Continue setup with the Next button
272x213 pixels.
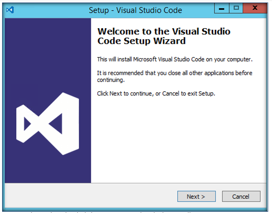point(196,196)
